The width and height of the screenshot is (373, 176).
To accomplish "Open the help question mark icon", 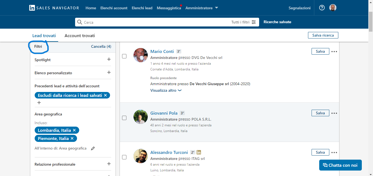I will tap(322, 8).
